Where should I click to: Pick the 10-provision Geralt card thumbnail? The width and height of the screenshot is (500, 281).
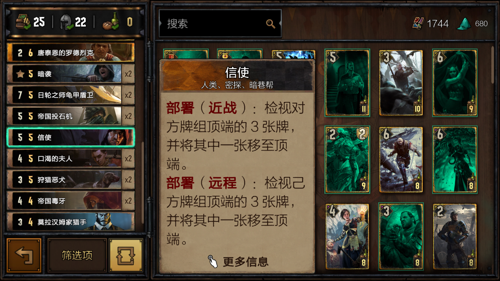401,83
